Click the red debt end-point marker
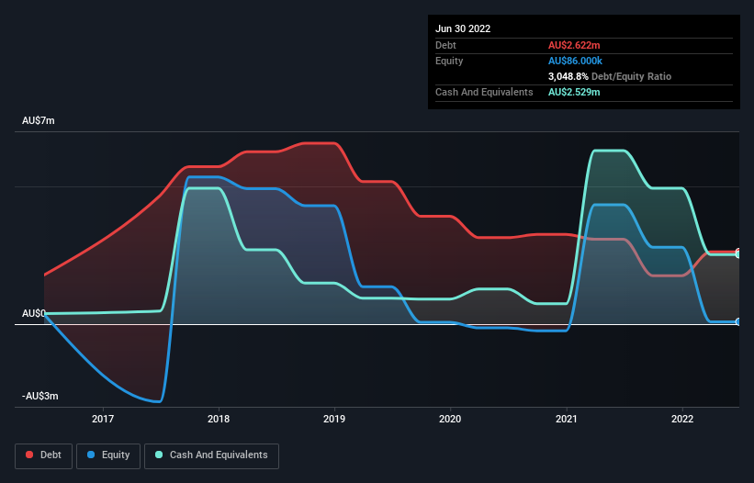Screen dimensions: 754x483 (x=738, y=252)
